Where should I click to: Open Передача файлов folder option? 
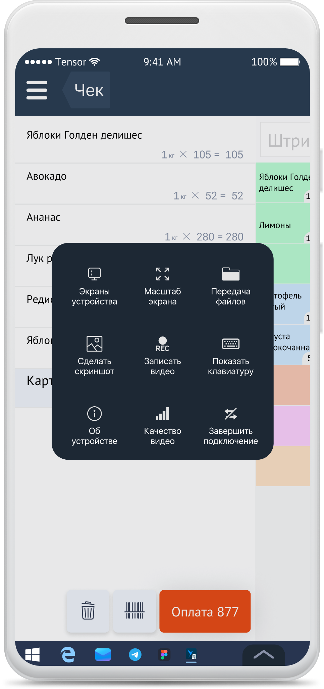[x=231, y=286]
